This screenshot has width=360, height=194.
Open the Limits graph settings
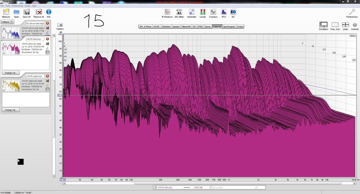click(x=345, y=26)
